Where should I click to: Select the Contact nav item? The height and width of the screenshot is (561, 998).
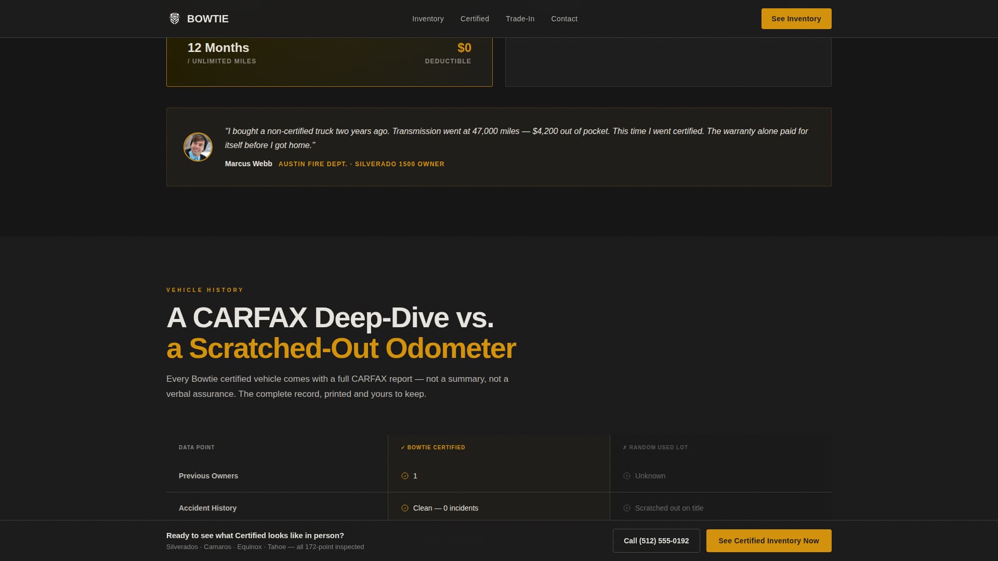pyautogui.click(x=564, y=19)
